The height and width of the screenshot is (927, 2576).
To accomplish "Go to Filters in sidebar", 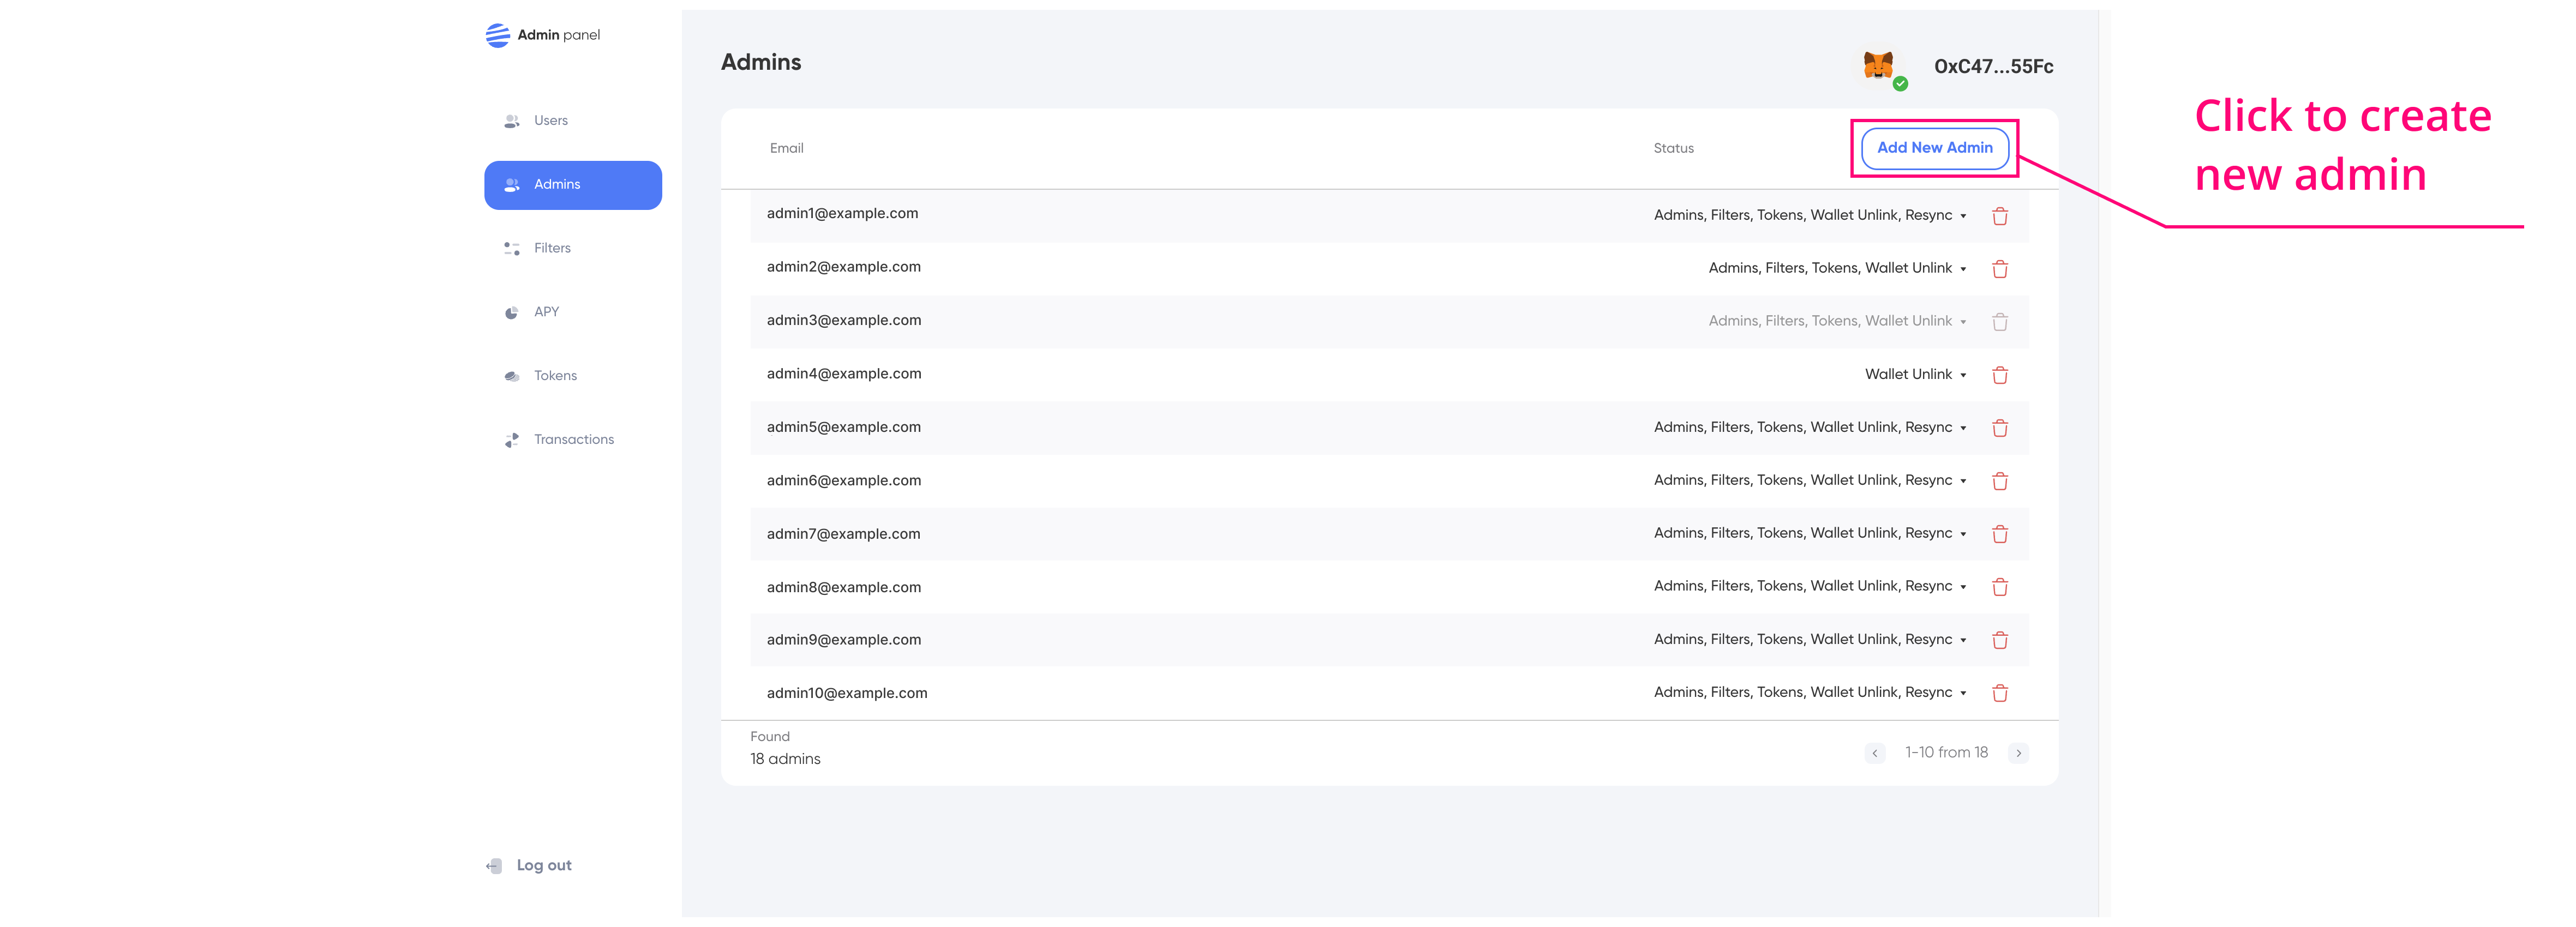I will click(552, 248).
